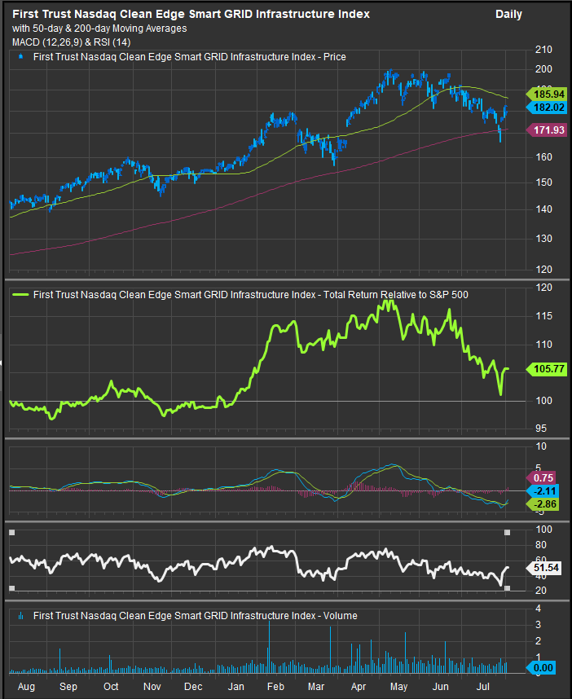572x699 pixels.
Task: Click the Daily frequency label
Action: (508, 15)
